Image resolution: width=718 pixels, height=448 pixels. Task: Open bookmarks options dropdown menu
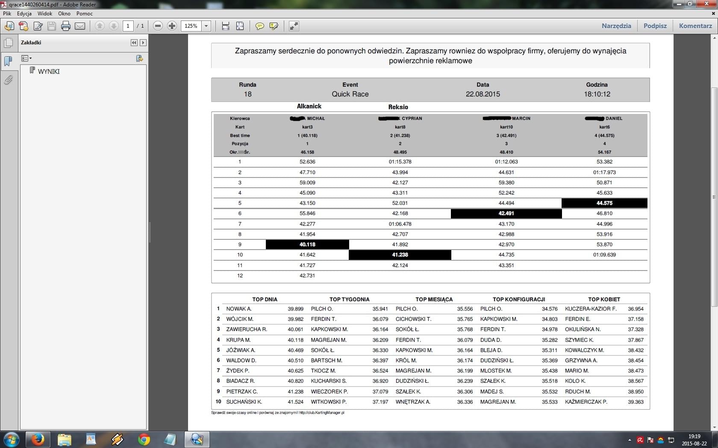[x=26, y=58]
